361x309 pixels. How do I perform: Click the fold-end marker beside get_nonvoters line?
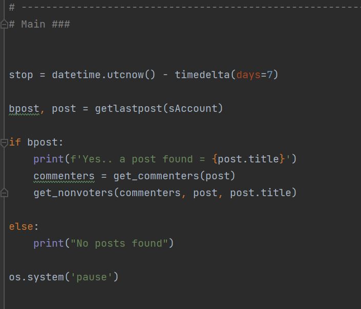(4, 193)
